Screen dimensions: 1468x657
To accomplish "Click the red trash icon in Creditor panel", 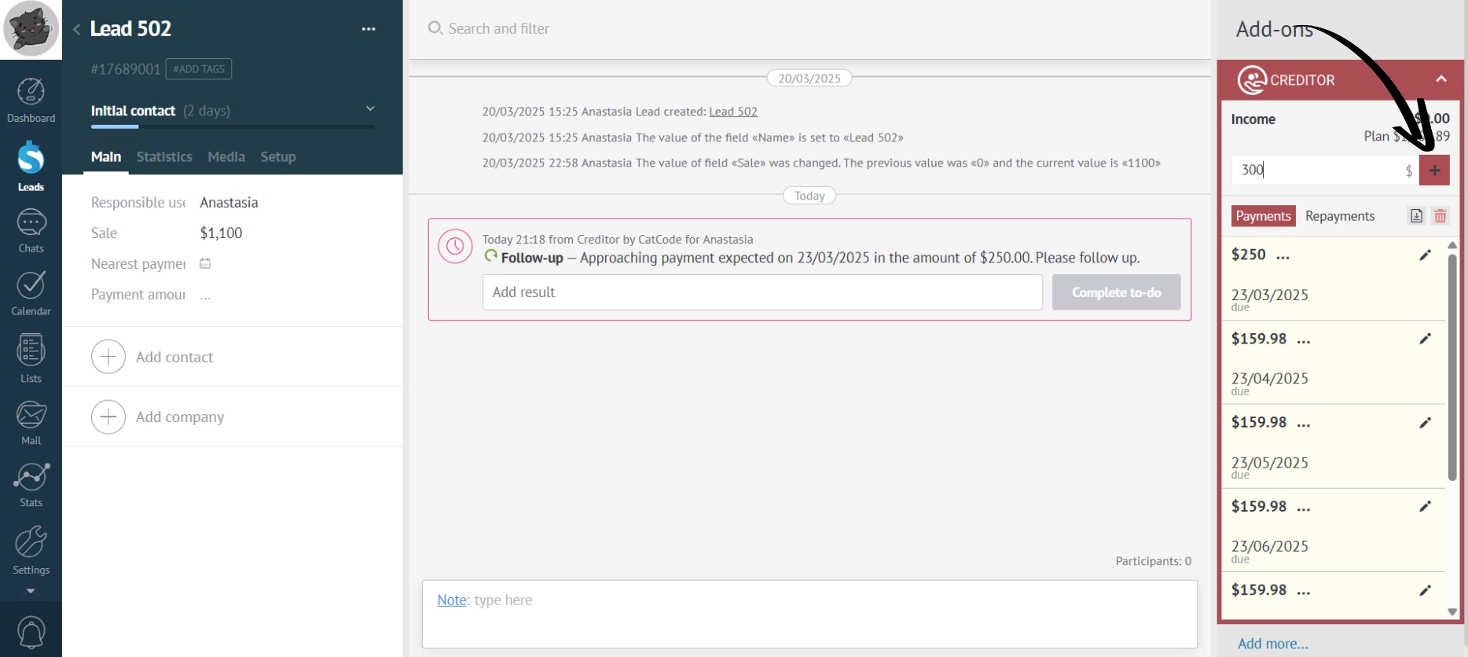I will click(1440, 216).
